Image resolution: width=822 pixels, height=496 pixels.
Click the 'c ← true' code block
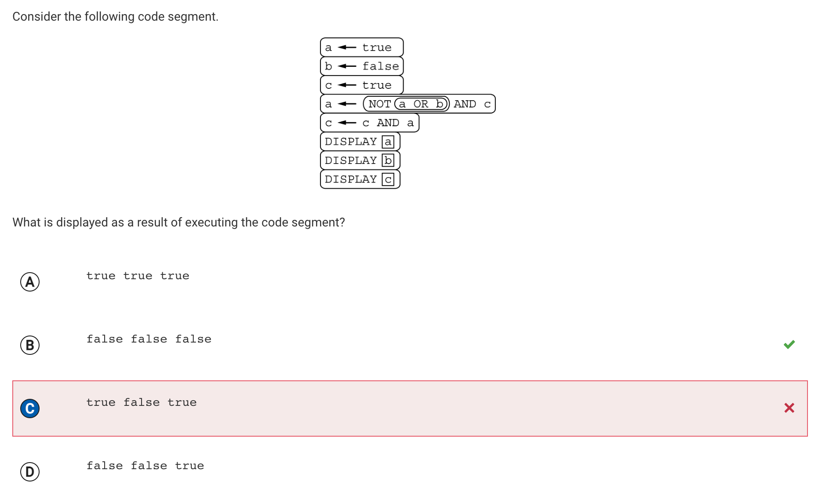pyautogui.click(x=362, y=85)
